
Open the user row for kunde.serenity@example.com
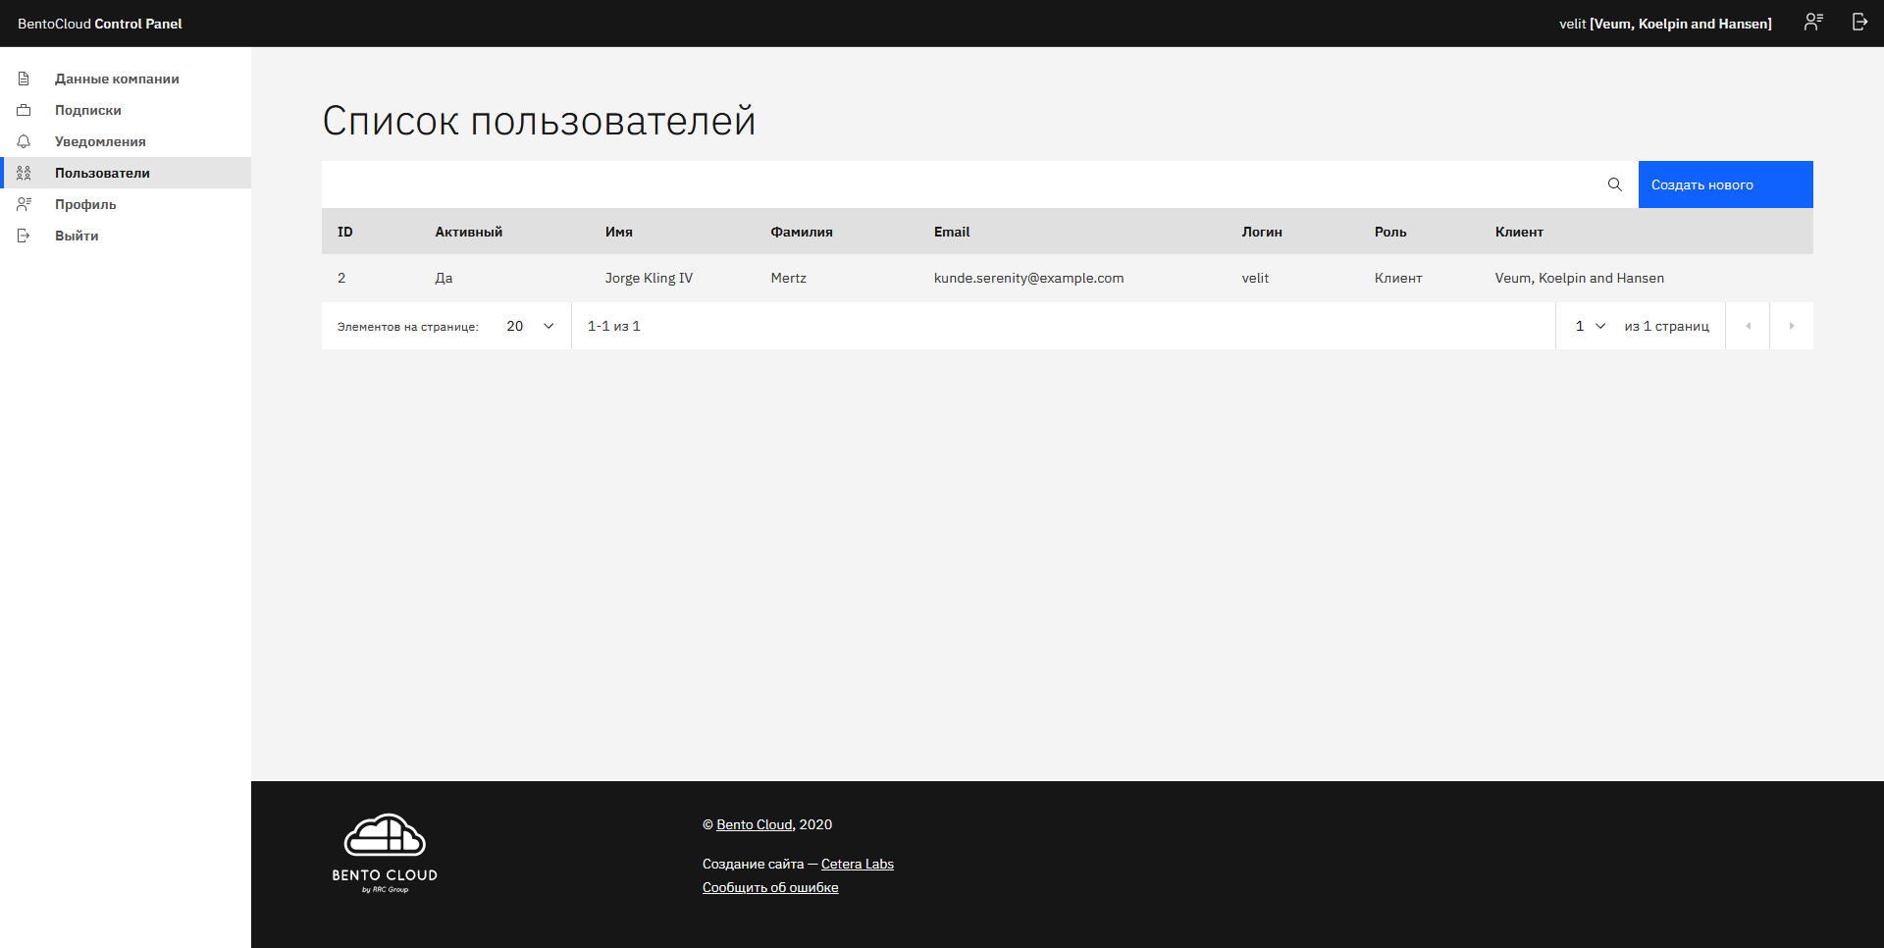(x=1027, y=278)
